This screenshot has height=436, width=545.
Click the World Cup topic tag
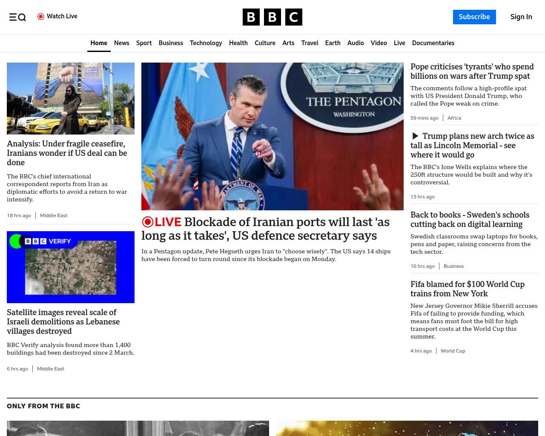453,351
